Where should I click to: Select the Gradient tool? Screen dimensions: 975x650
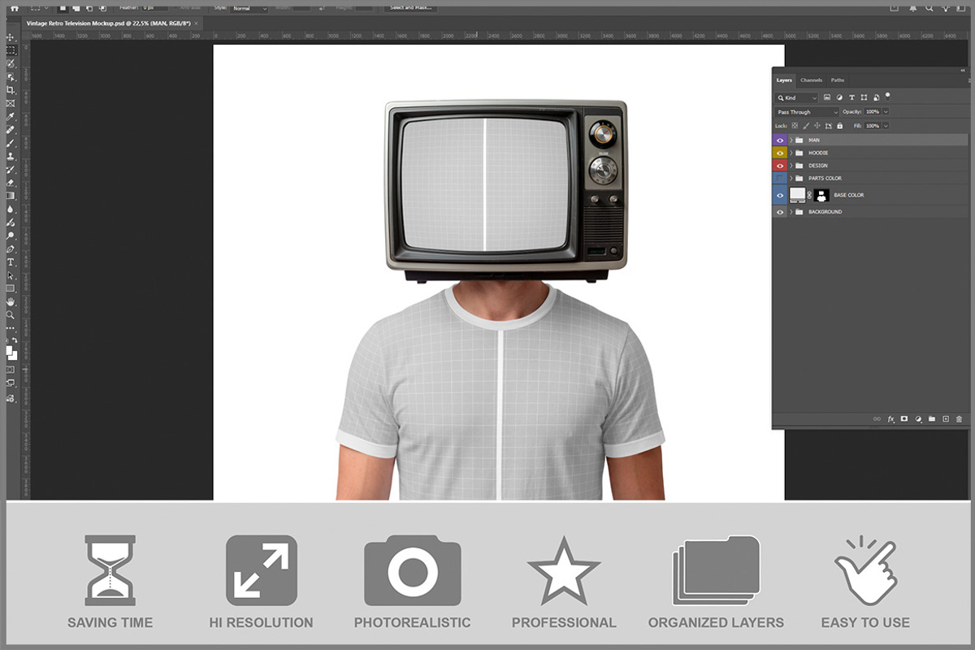pos(11,196)
